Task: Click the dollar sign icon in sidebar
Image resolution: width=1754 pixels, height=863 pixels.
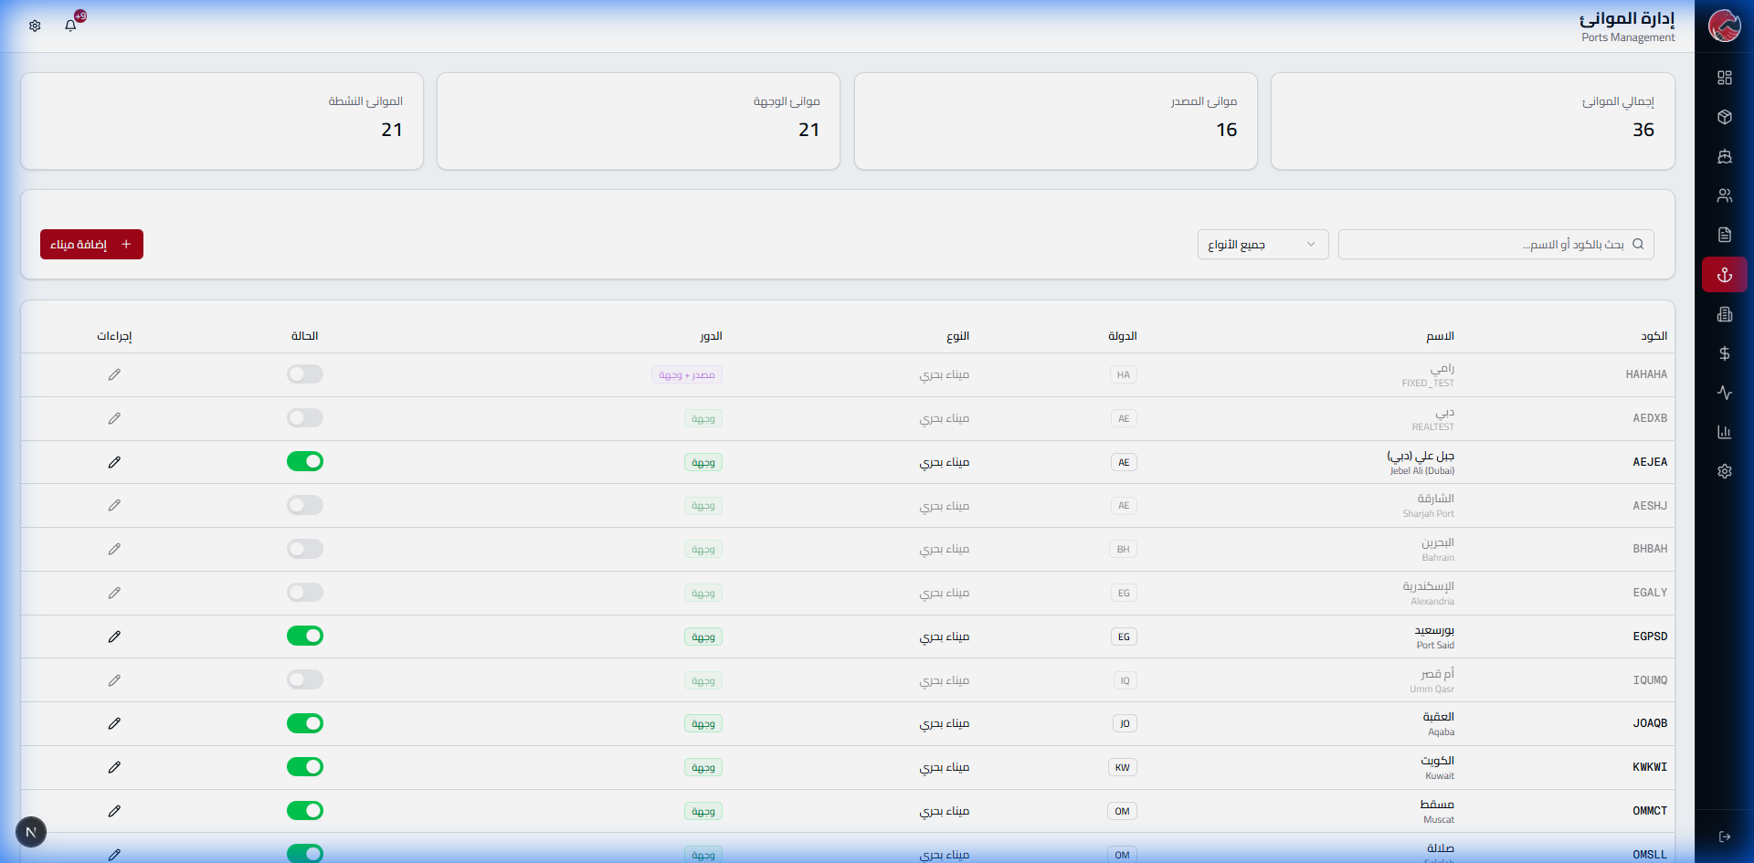Action: tap(1724, 353)
